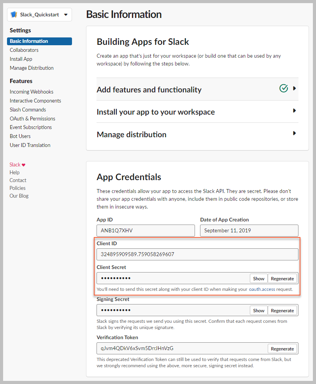Click the Verification Token field

(x=182, y=348)
